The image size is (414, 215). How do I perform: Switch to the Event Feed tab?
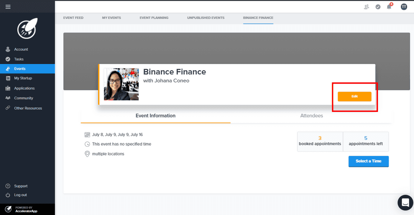pyautogui.click(x=73, y=18)
